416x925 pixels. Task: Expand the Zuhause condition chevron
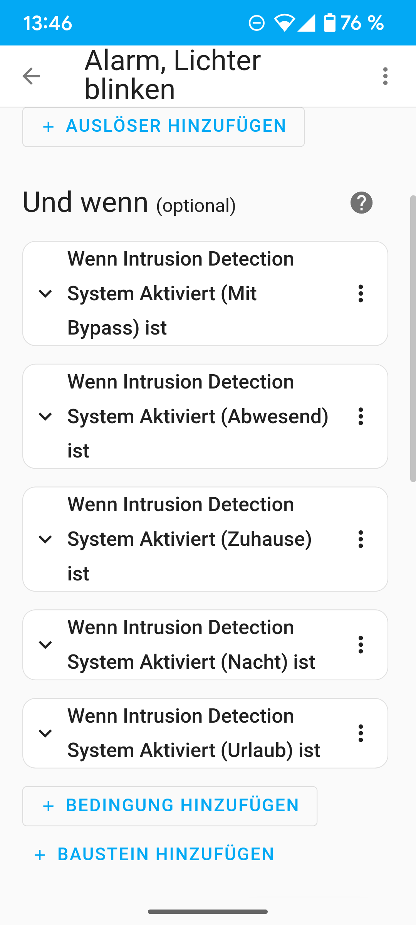point(45,539)
